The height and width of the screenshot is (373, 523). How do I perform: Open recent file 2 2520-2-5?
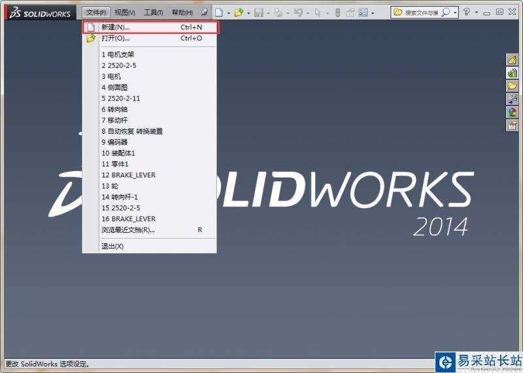tap(150, 66)
